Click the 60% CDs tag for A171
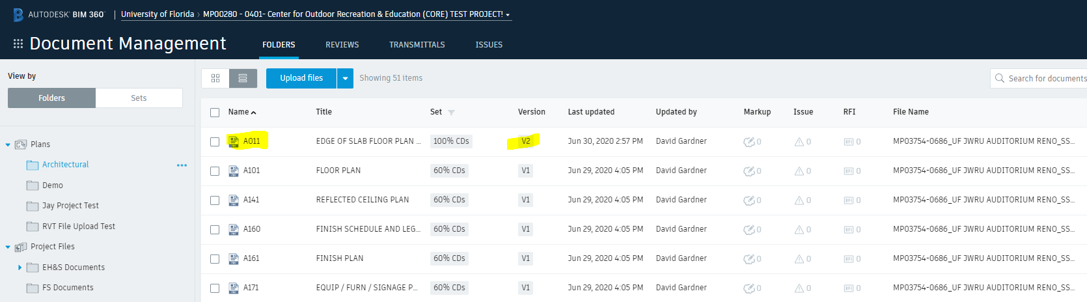This screenshot has height=302, width=1087. click(449, 288)
